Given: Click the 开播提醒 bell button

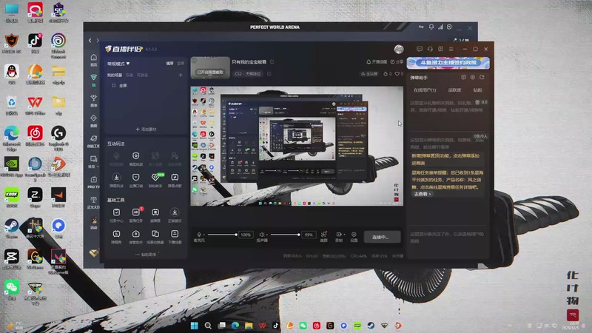Looking at the screenshot, I should pos(377,61).
